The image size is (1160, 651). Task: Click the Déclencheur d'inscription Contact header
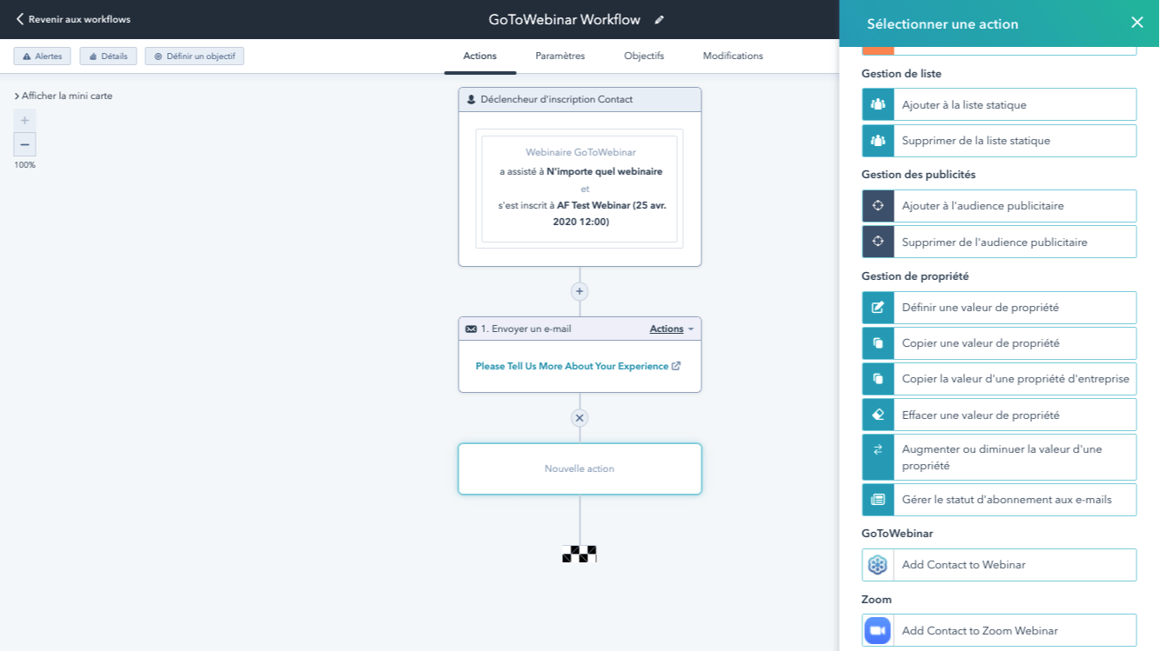(x=580, y=100)
